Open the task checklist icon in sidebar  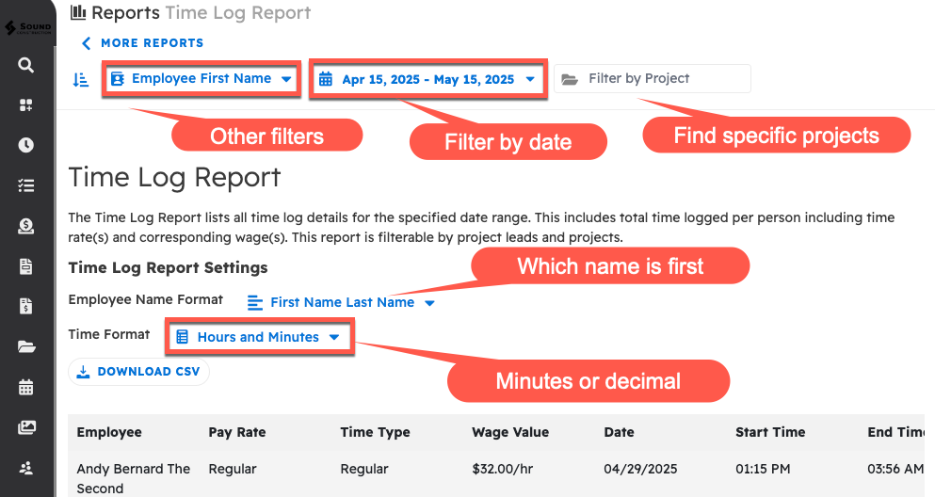[x=26, y=185]
